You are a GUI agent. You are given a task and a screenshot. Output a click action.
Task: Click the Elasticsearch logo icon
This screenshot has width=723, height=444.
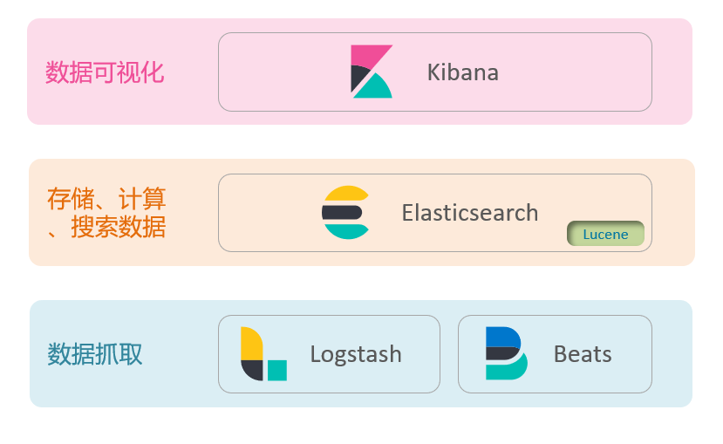coord(346,213)
